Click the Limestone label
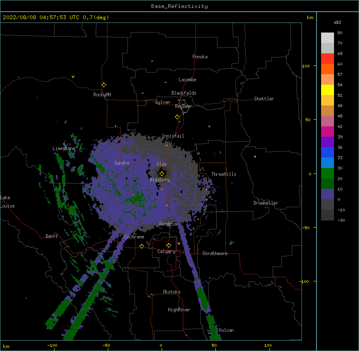This screenshot has height=351, width=359. 64,148
